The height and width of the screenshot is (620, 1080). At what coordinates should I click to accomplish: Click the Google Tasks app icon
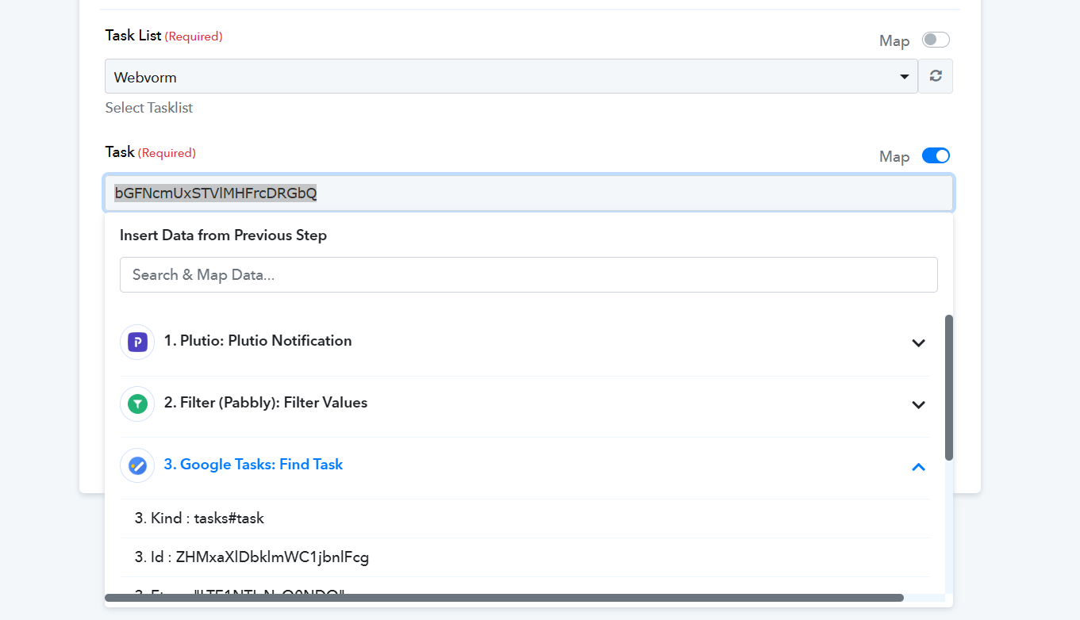(x=137, y=465)
